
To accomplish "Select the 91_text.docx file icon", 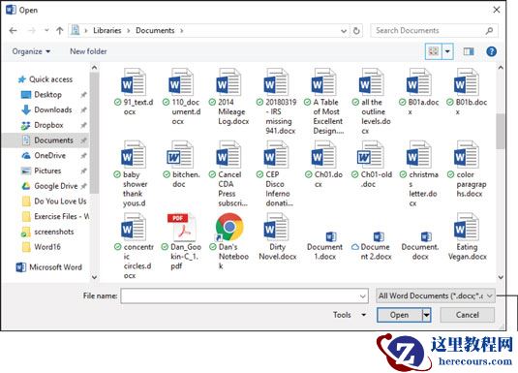I will pos(134,81).
